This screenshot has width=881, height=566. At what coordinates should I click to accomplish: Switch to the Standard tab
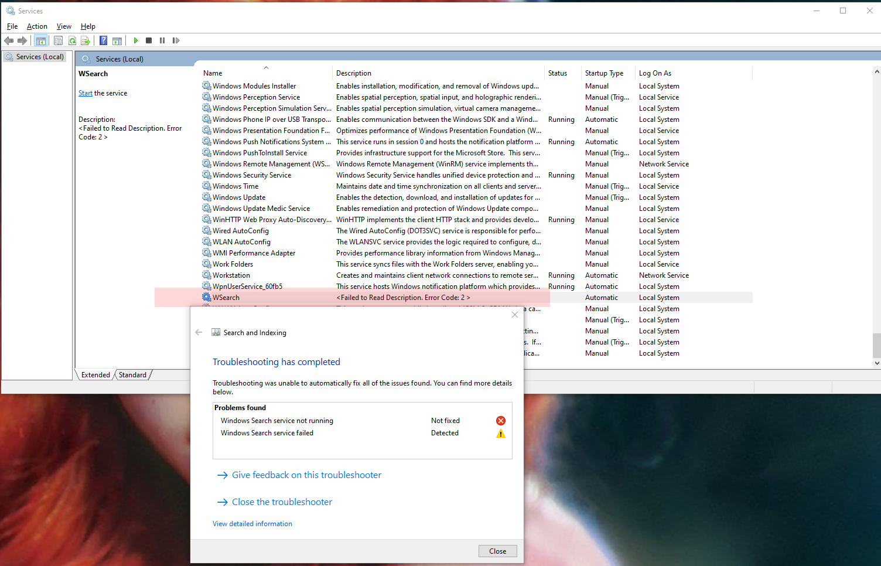point(133,375)
